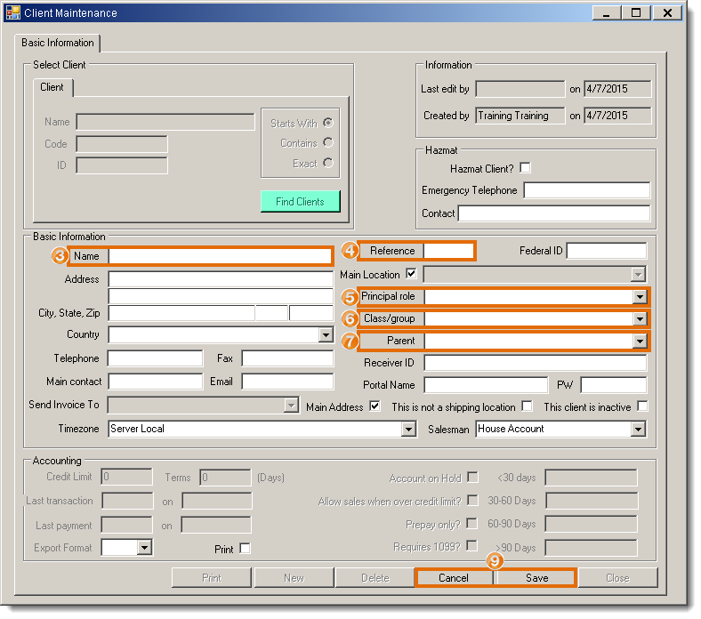The height and width of the screenshot is (619, 701).
Task: Click the Hazmat Contact field
Action: (554, 213)
